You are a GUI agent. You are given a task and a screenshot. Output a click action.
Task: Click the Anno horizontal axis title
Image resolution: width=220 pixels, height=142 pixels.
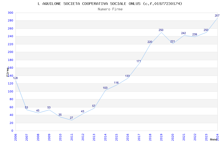click(x=214, y=139)
